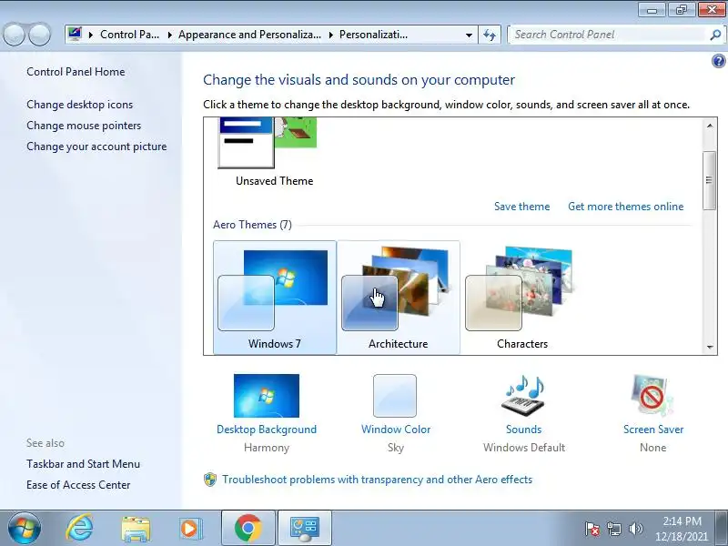728x546 pixels.
Task: Click the Save theme link
Action: (x=521, y=207)
